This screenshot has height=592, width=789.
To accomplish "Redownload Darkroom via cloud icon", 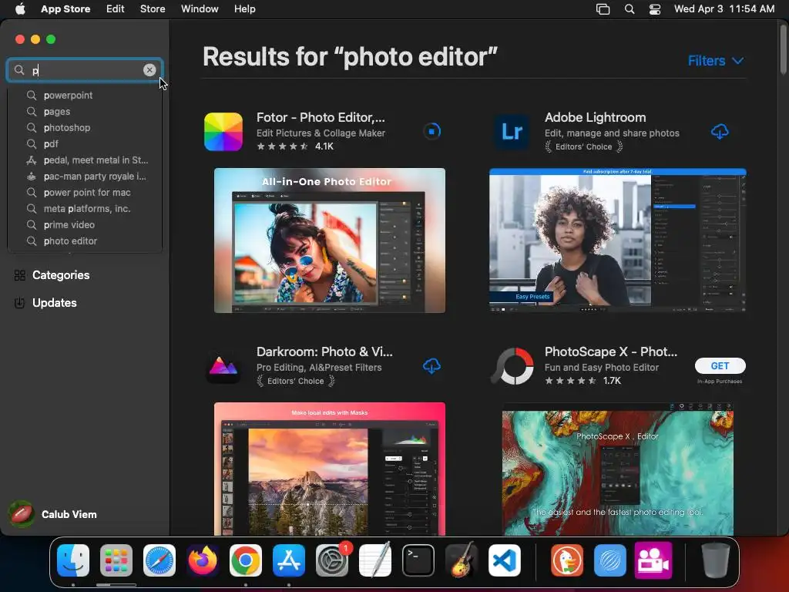I will [x=431, y=366].
